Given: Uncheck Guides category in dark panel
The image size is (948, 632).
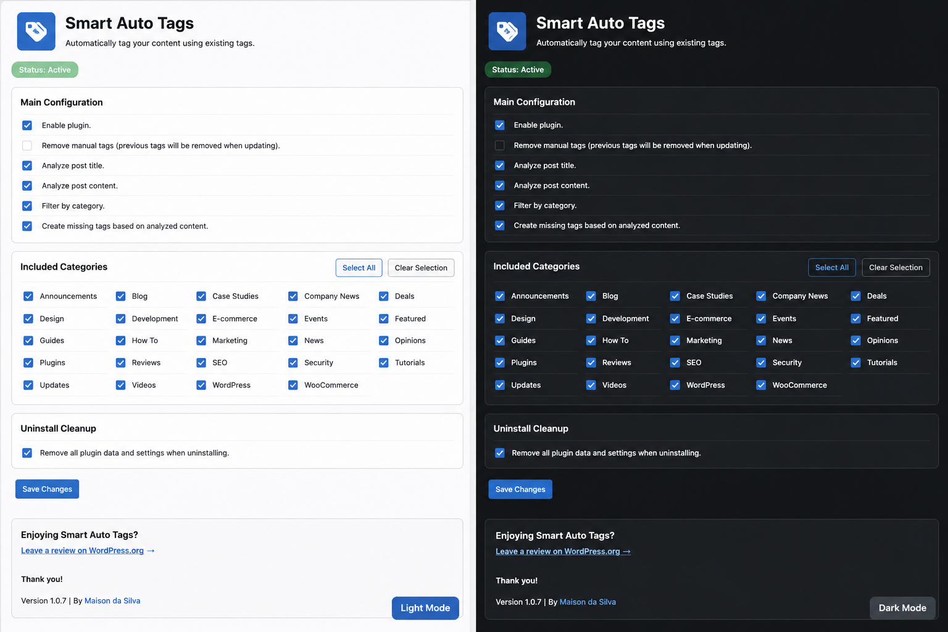Looking at the screenshot, I should click(500, 341).
